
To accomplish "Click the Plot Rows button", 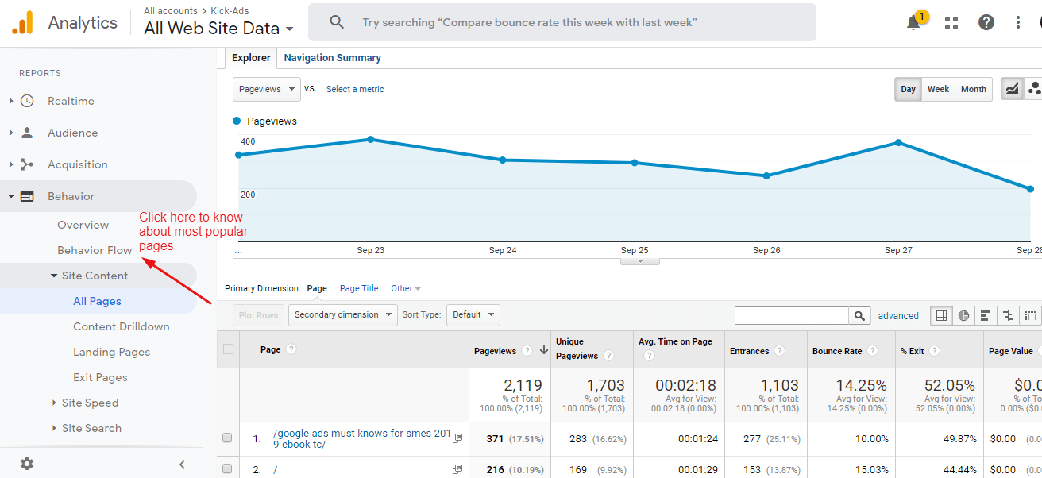I will 259,315.
